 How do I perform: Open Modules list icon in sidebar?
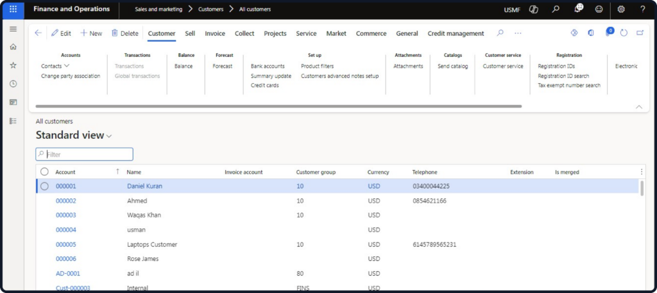pos(13,121)
